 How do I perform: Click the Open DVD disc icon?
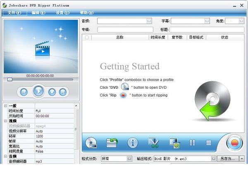click(91, 143)
